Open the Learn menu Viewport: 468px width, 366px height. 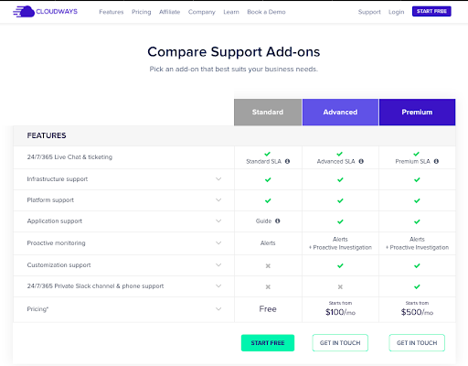point(231,12)
